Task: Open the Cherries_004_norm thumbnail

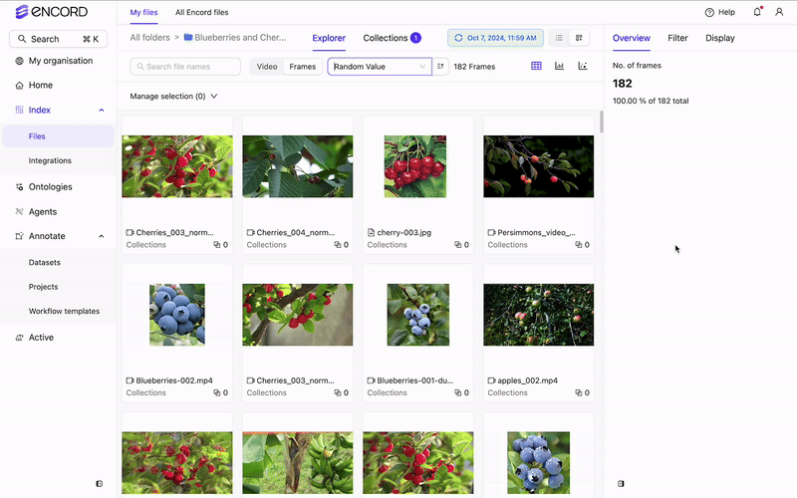Action: tap(297, 166)
